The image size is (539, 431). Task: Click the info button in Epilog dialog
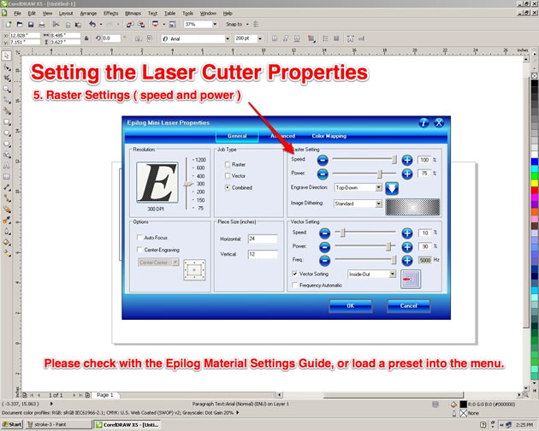pyautogui.click(x=423, y=122)
